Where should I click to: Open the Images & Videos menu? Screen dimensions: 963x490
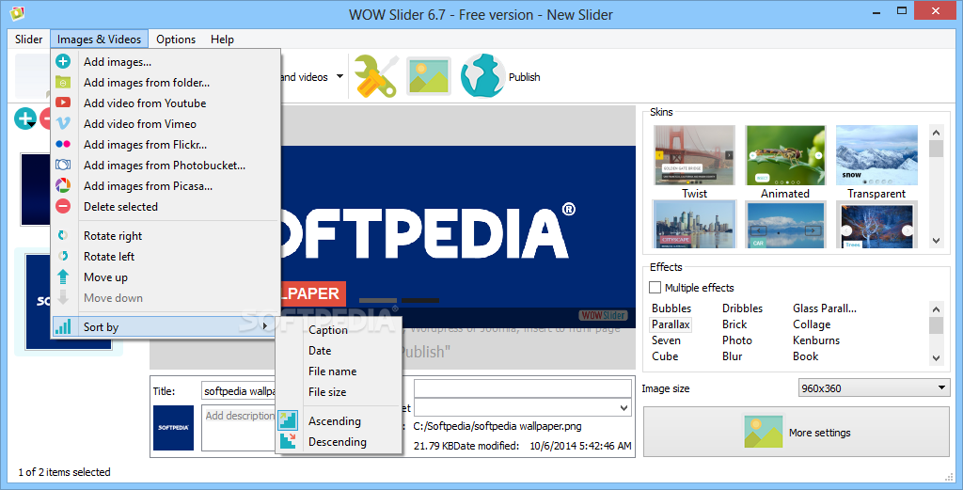point(100,40)
